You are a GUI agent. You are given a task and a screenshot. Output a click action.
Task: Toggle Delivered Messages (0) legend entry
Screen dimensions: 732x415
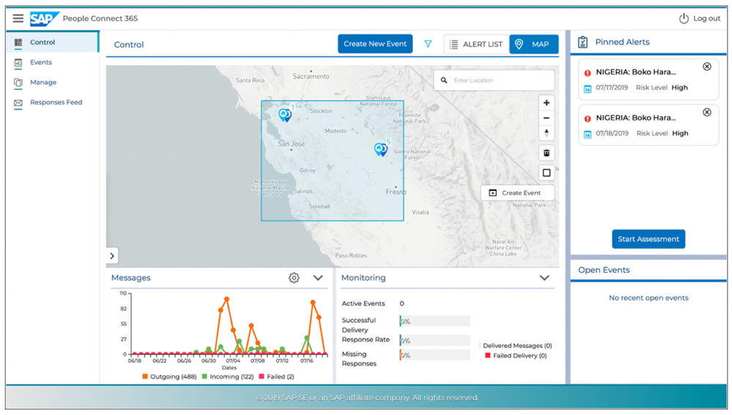[515, 345]
